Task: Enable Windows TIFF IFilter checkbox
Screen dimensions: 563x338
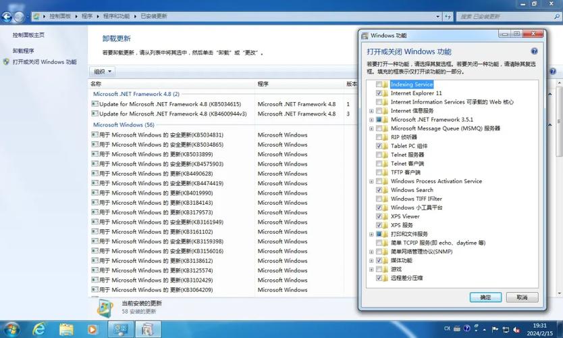Action: pos(379,199)
